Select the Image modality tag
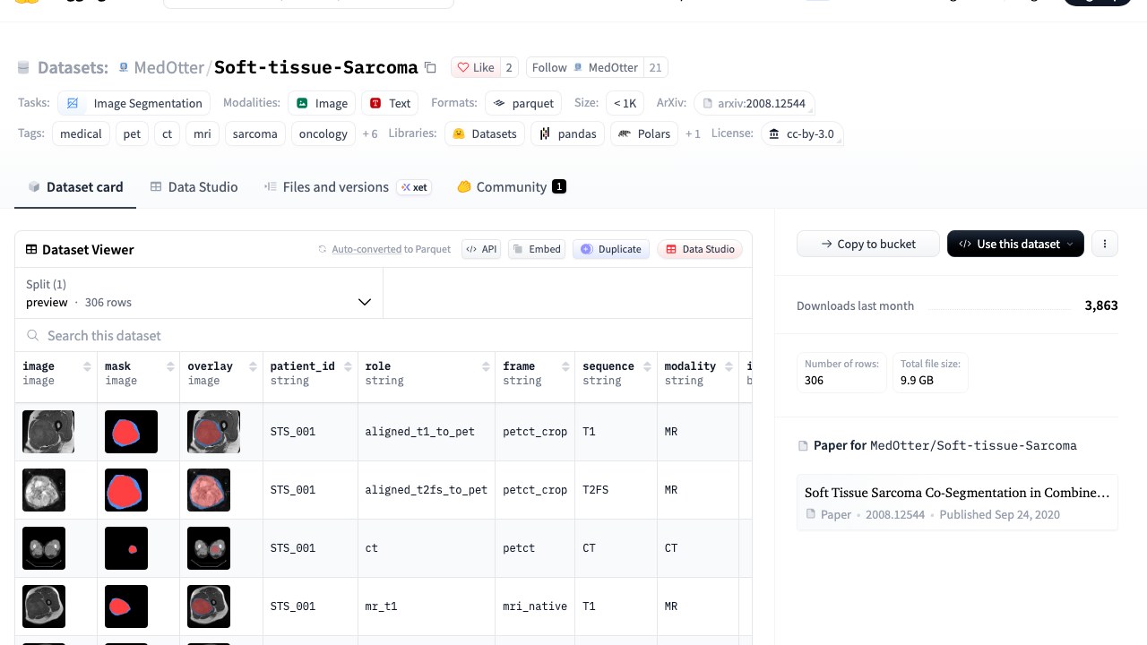This screenshot has height=645, width=1147. click(x=322, y=103)
